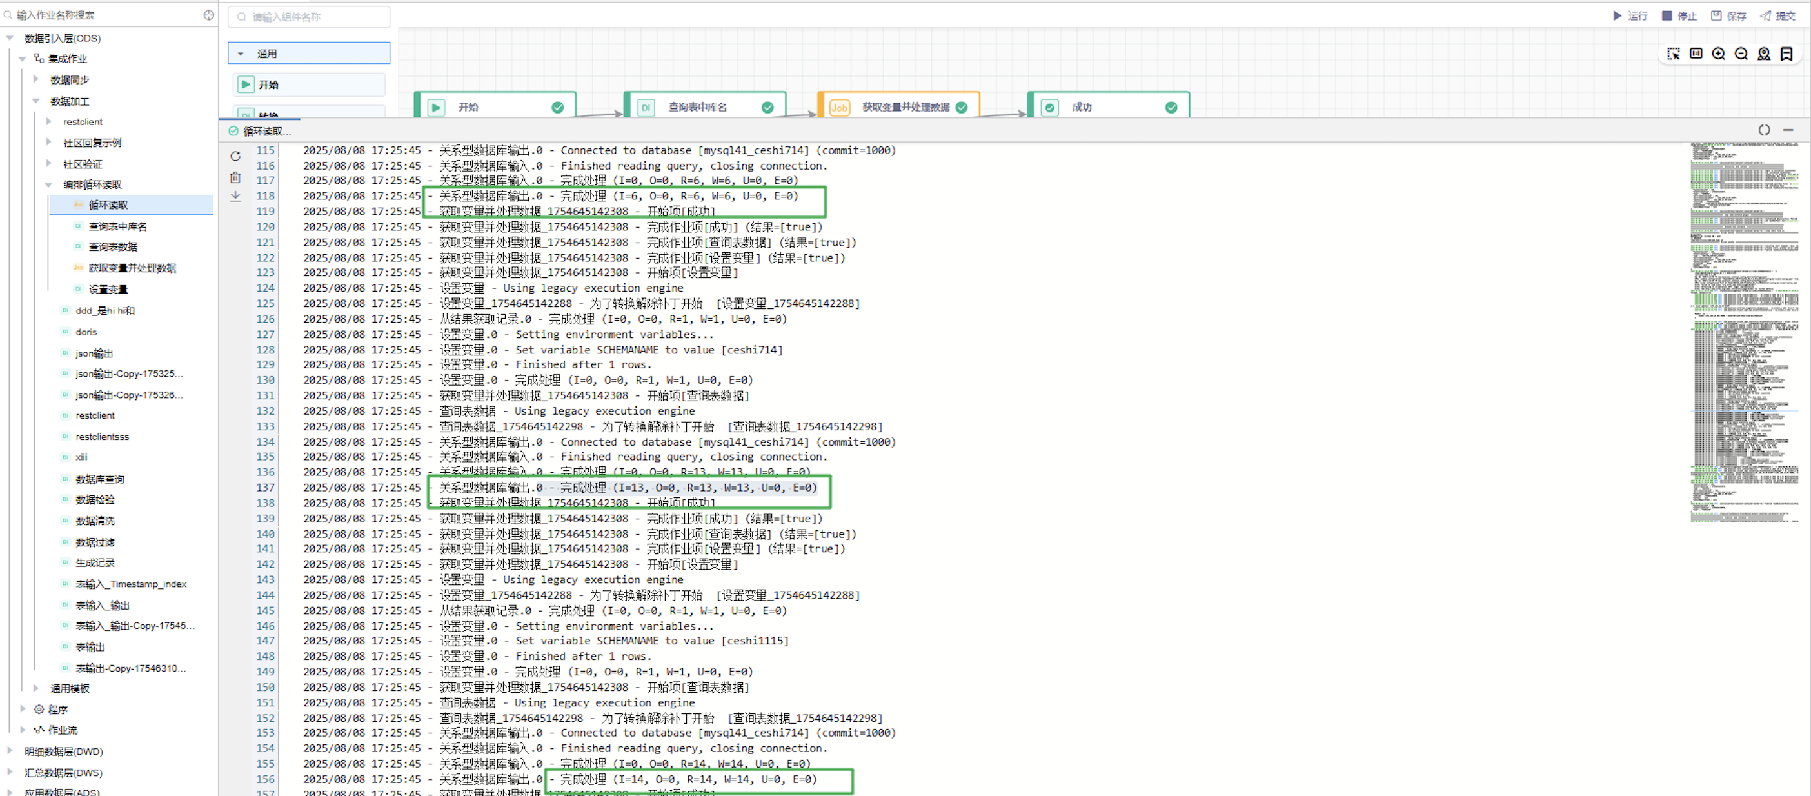Click the locate/position marker icon
1811x796 pixels.
[x=1763, y=54]
